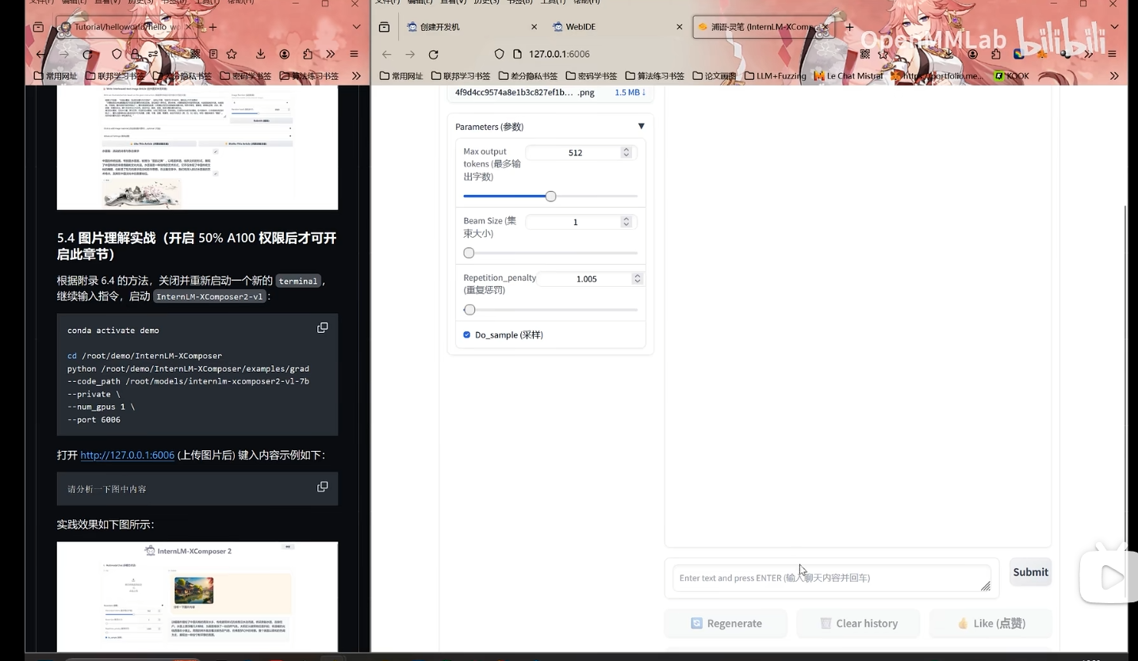This screenshot has height=661, width=1138.
Task: Bookmark the tutorial page with star in left browser
Action: [232, 54]
